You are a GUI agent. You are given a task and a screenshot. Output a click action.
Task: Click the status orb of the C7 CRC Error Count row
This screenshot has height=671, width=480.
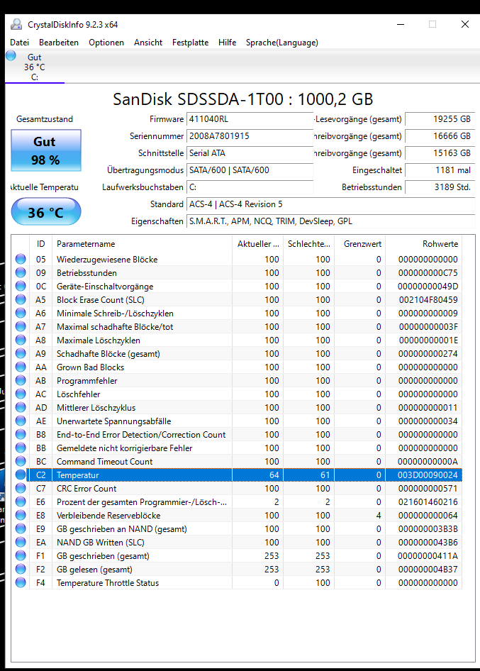tap(21, 488)
